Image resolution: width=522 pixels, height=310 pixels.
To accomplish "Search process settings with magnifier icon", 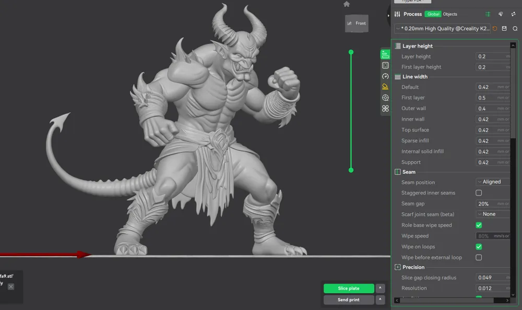I will tap(515, 29).
